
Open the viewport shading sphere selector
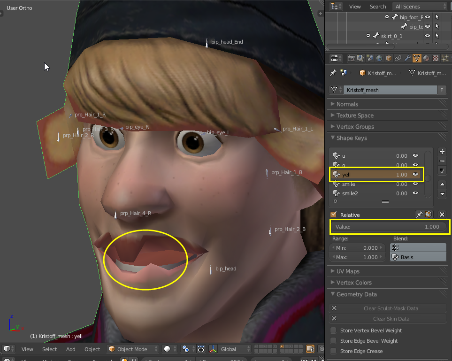169,349
